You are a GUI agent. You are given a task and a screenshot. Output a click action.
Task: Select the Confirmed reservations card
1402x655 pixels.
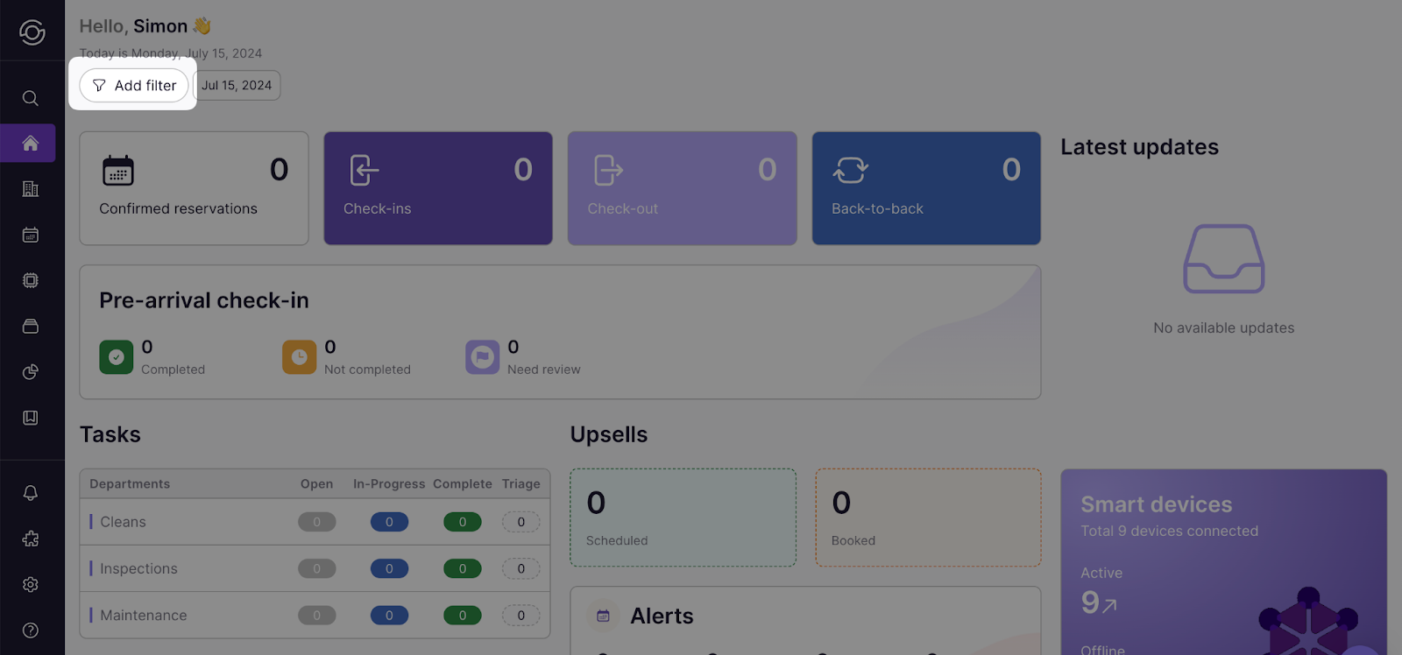(194, 188)
